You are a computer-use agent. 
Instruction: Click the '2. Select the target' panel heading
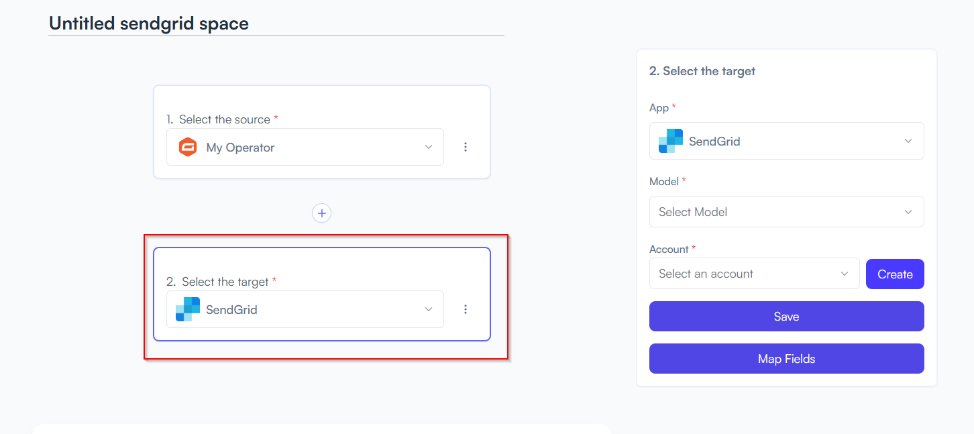coord(702,71)
